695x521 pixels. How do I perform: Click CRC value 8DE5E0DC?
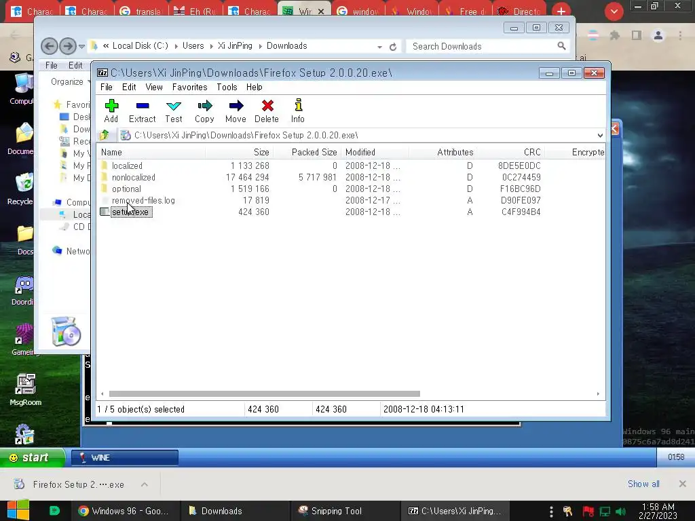[x=519, y=166]
